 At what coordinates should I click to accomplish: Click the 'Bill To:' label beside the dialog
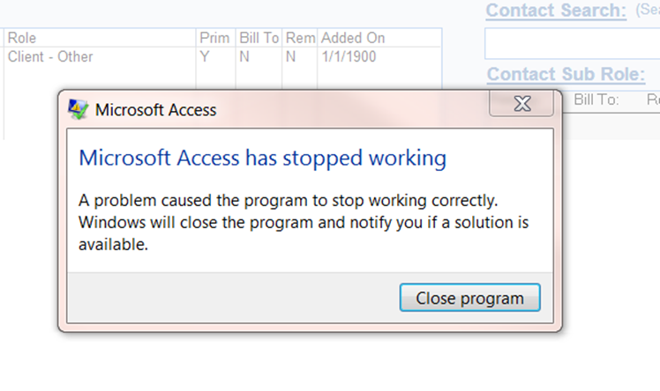click(596, 100)
